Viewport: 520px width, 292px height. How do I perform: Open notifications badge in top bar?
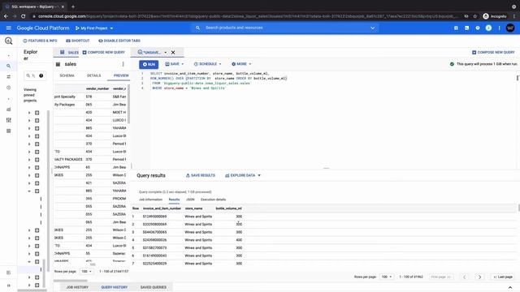(x=488, y=28)
